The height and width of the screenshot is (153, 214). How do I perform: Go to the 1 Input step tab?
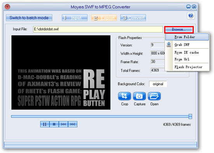click(75, 18)
